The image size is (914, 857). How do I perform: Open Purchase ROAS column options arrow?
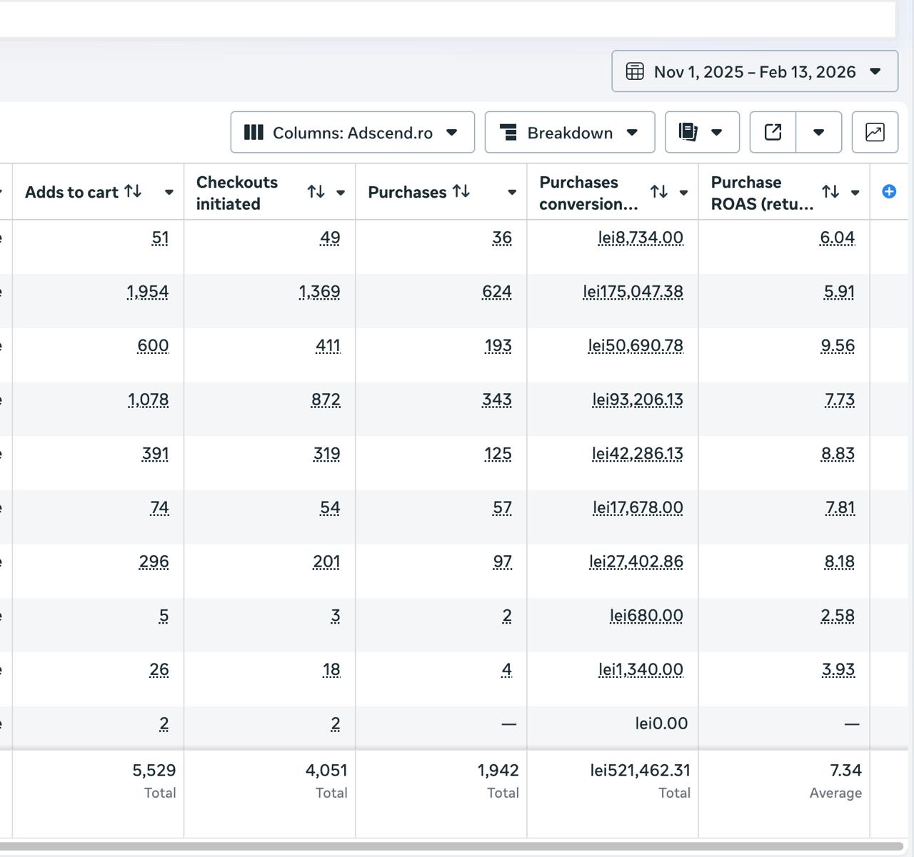[x=855, y=192]
